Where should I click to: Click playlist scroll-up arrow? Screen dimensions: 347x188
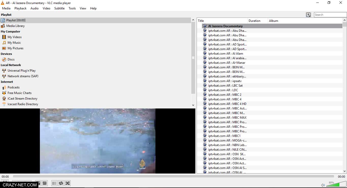point(344,20)
